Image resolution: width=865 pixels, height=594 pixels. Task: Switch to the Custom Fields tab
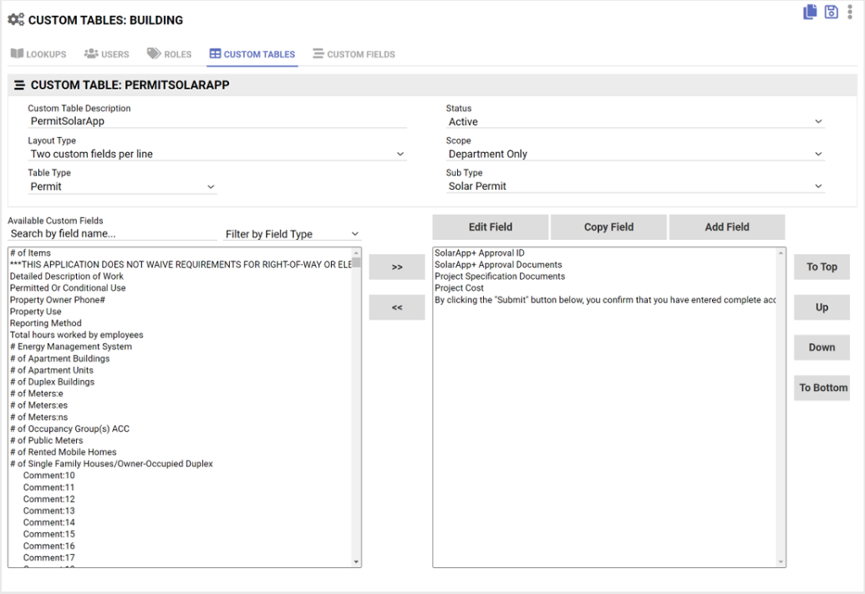(353, 53)
